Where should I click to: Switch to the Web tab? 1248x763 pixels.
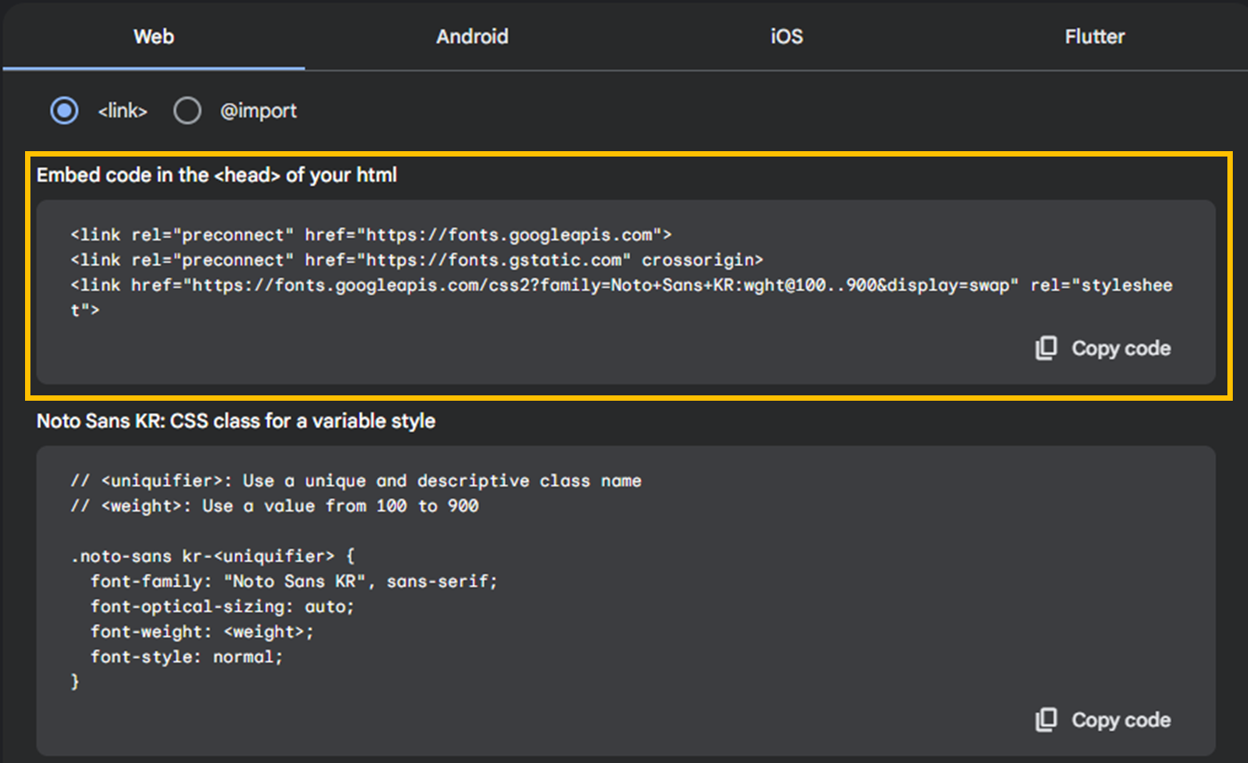[x=154, y=37]
